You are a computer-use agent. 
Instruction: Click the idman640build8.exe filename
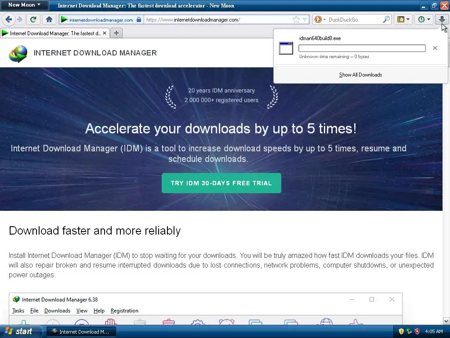320,38
